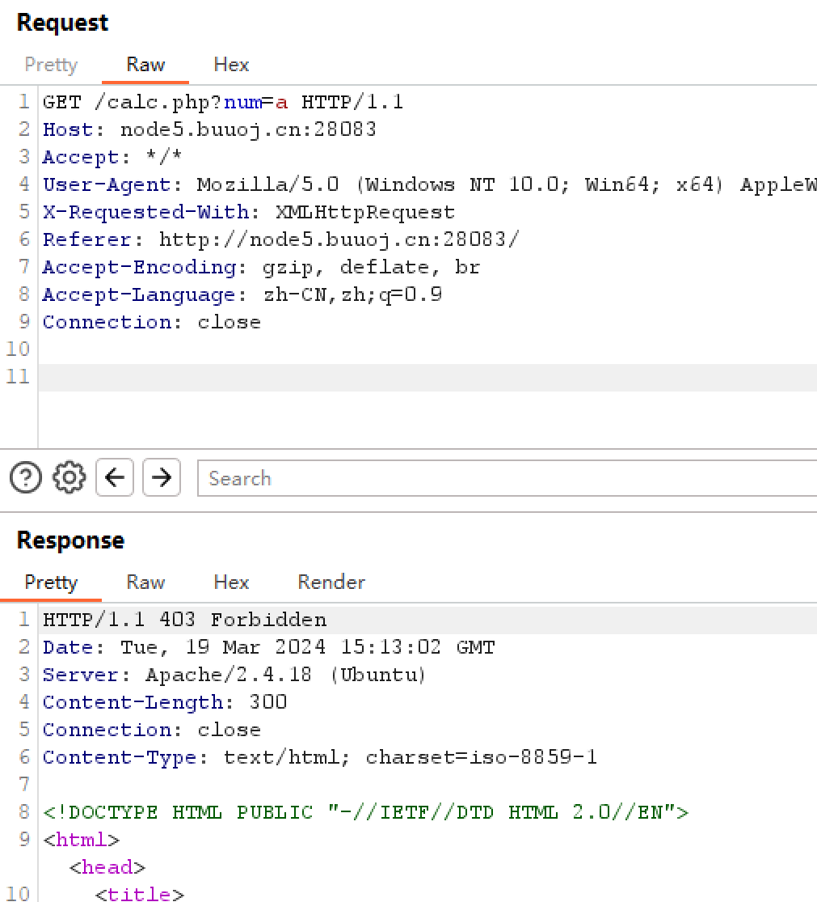Open the Request Hex tab
This screenshot has width=817, height=902.
pyautogui.click(x=231, y=65)
